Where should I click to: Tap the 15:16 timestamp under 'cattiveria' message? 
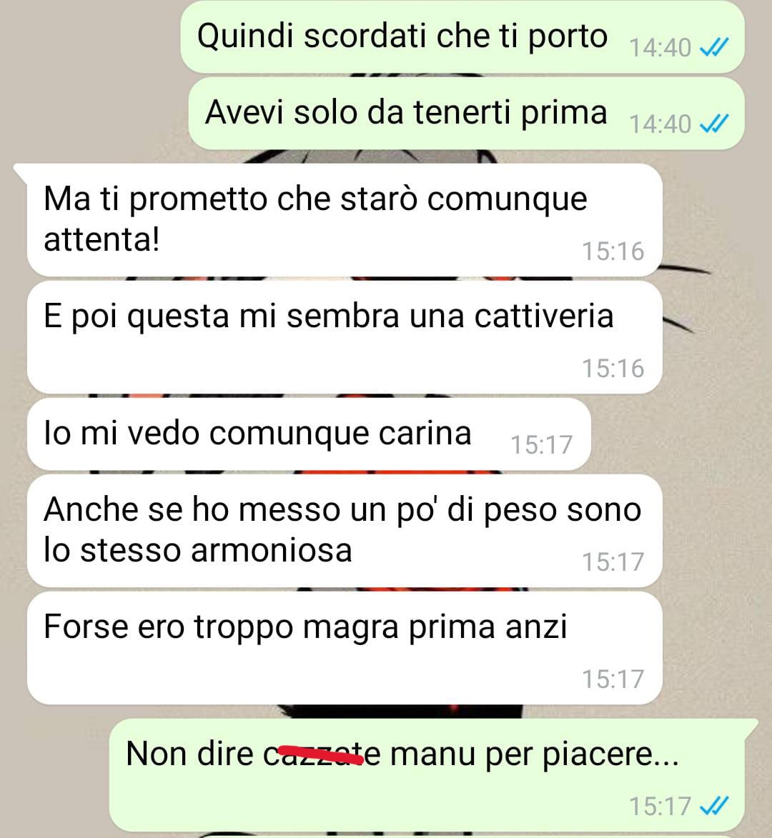pos(613,368)
